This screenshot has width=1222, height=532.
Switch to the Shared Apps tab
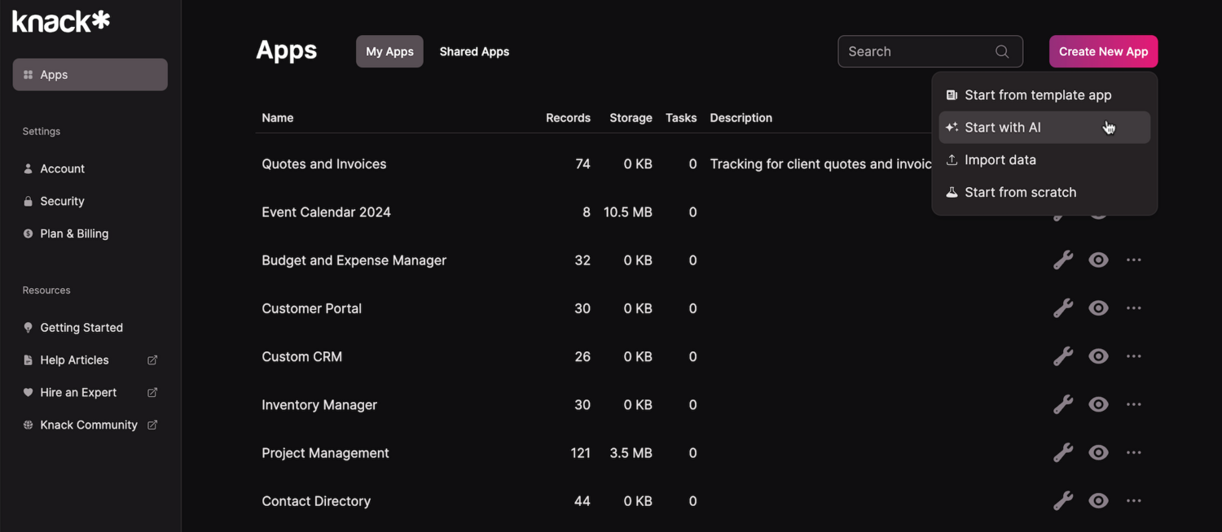pyautogui.click(x=474, y=51)
